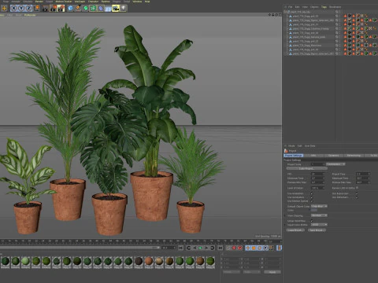Open the Project Scale units dropdown
Image resolution: width=378 pixels, height=283 pixels.
335,164
